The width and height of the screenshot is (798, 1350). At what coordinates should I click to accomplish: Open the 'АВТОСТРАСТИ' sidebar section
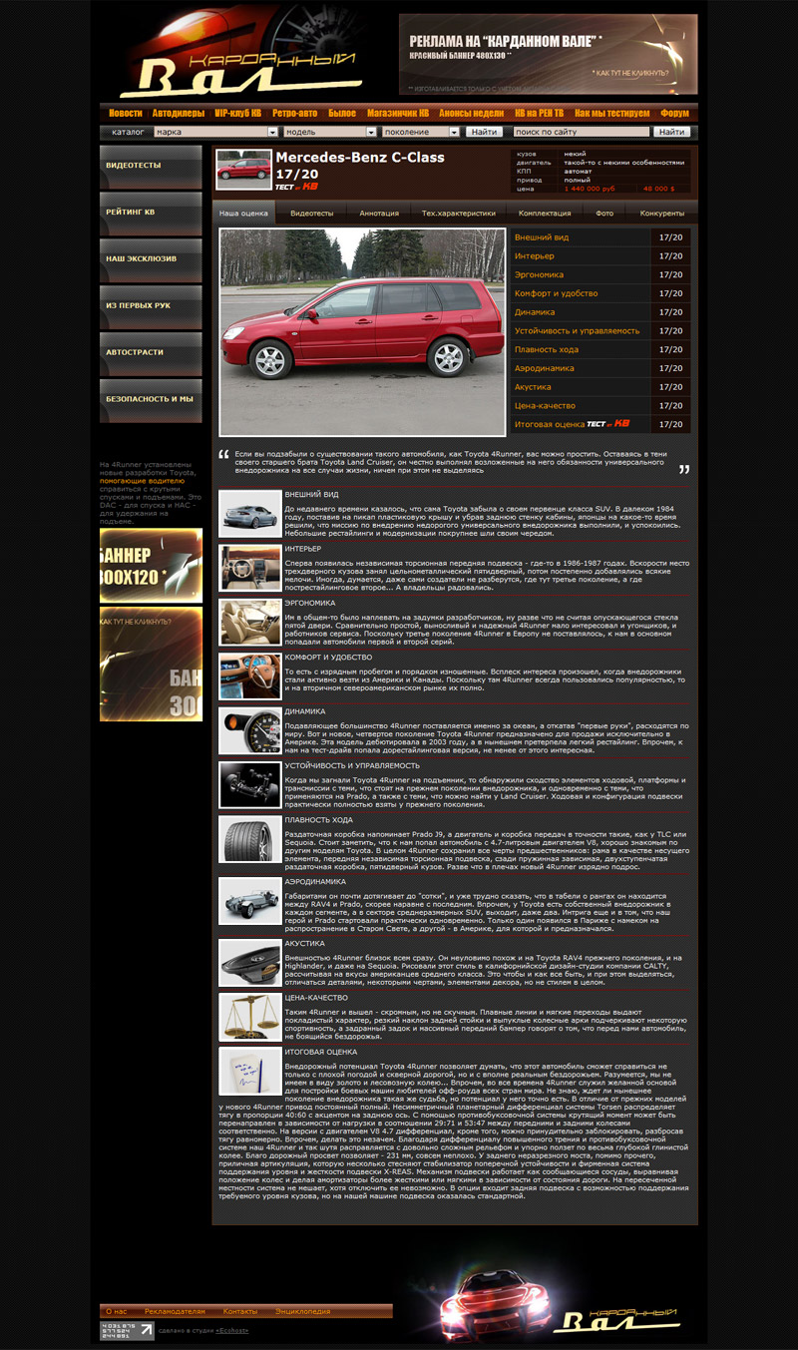(151, 353)
